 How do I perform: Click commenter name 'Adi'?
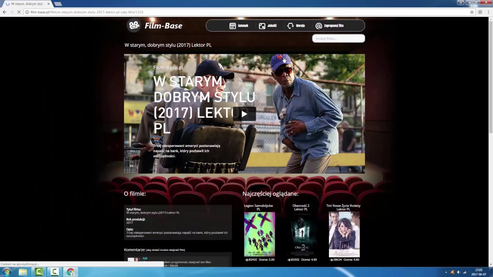(145, 258)
